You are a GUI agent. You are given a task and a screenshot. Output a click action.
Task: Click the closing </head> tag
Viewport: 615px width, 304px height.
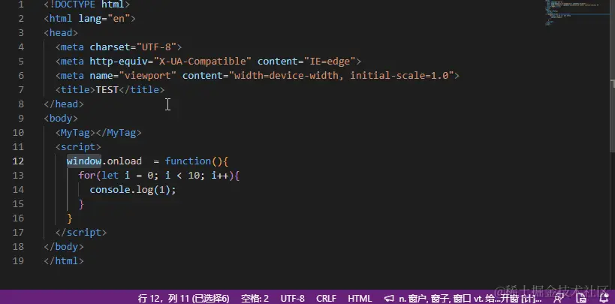(x=64, y=104)
